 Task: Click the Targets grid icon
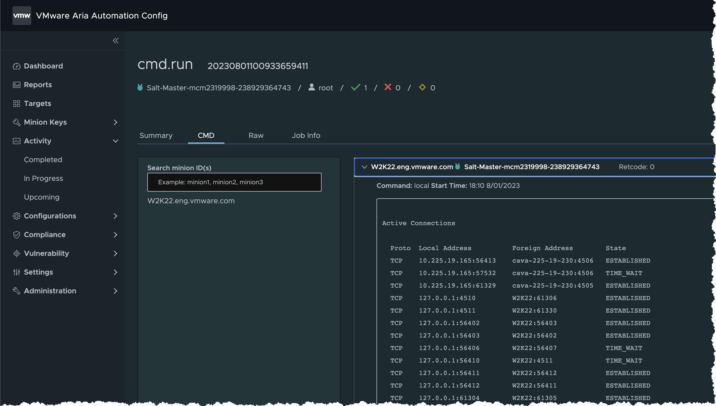click(x=17, y=104)
